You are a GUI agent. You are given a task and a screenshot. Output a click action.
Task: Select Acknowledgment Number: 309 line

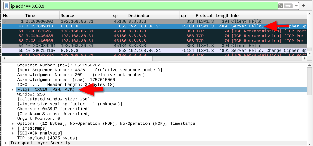(81, 75)
